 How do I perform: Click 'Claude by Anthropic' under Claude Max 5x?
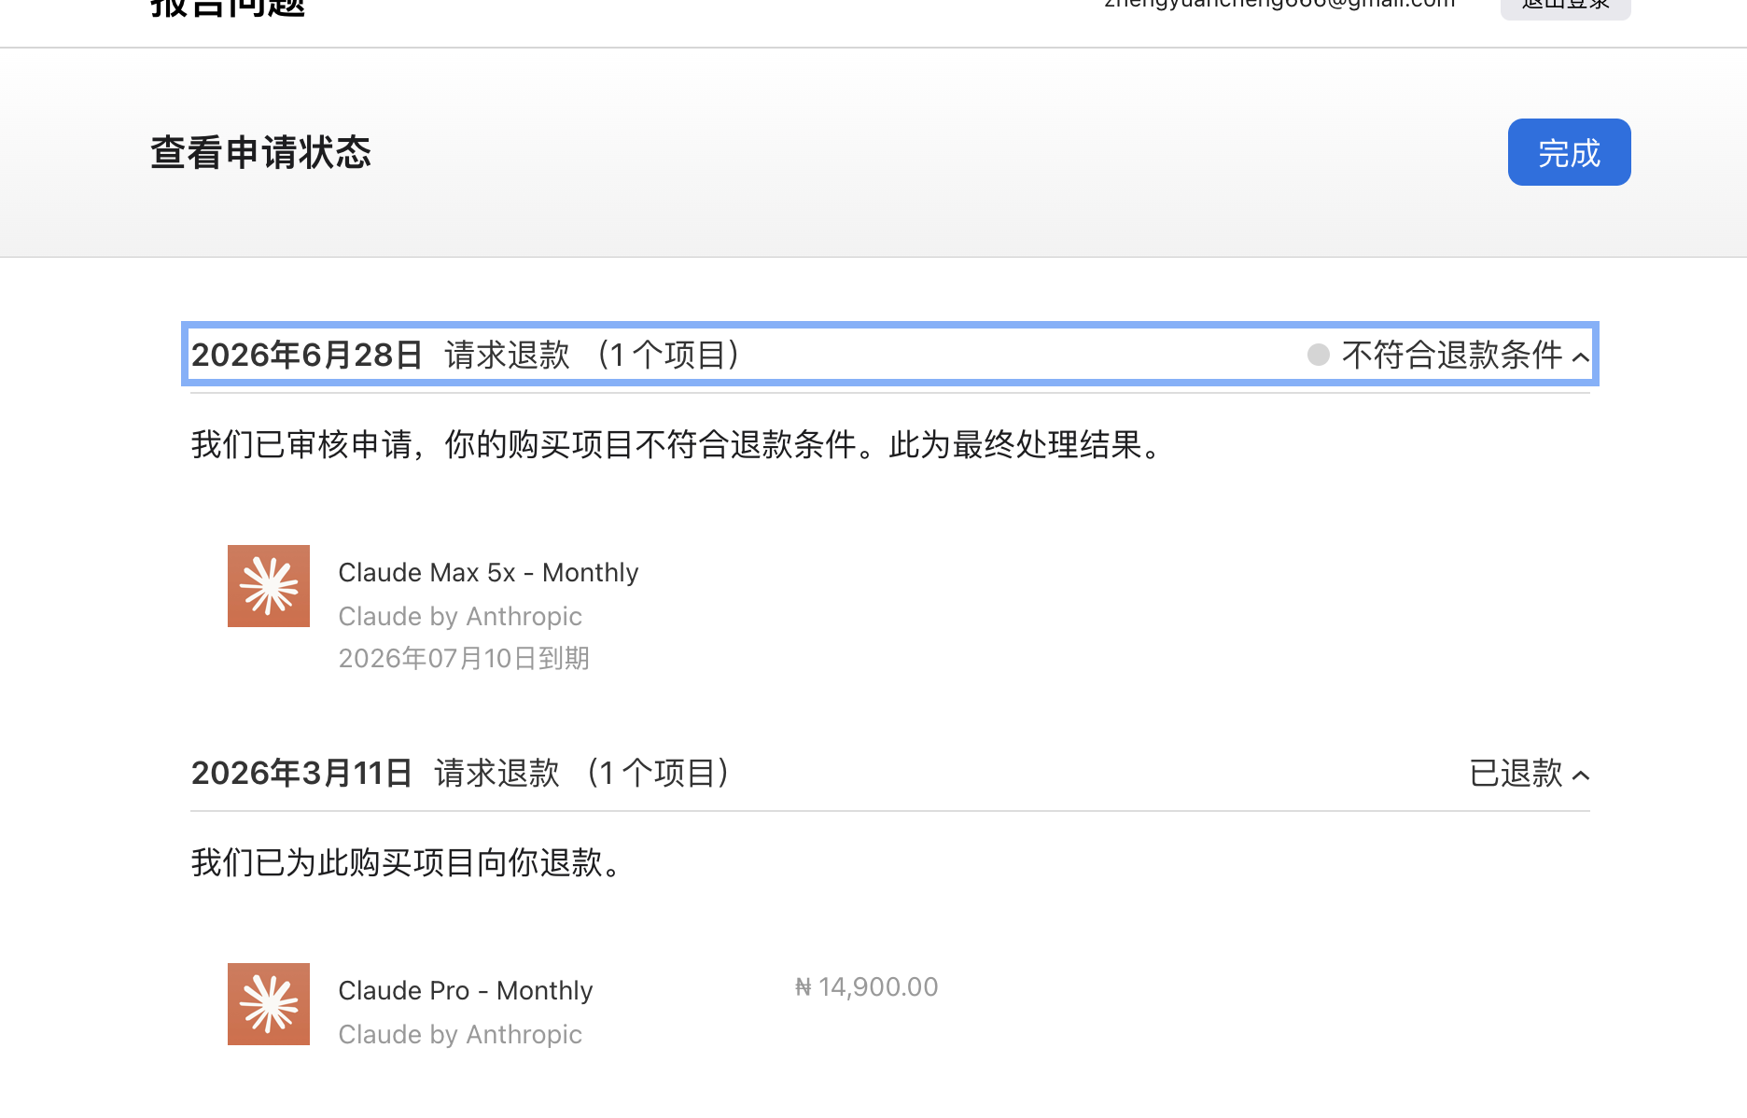coord(460,616)
